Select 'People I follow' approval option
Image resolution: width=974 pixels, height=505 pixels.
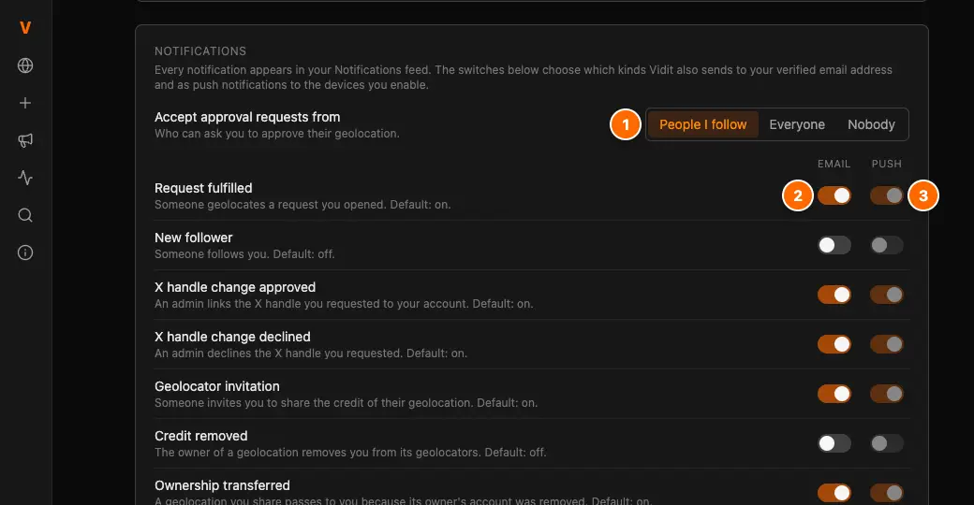point(702,124)
